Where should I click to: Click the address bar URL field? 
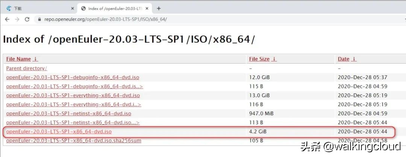coord(150,19)
